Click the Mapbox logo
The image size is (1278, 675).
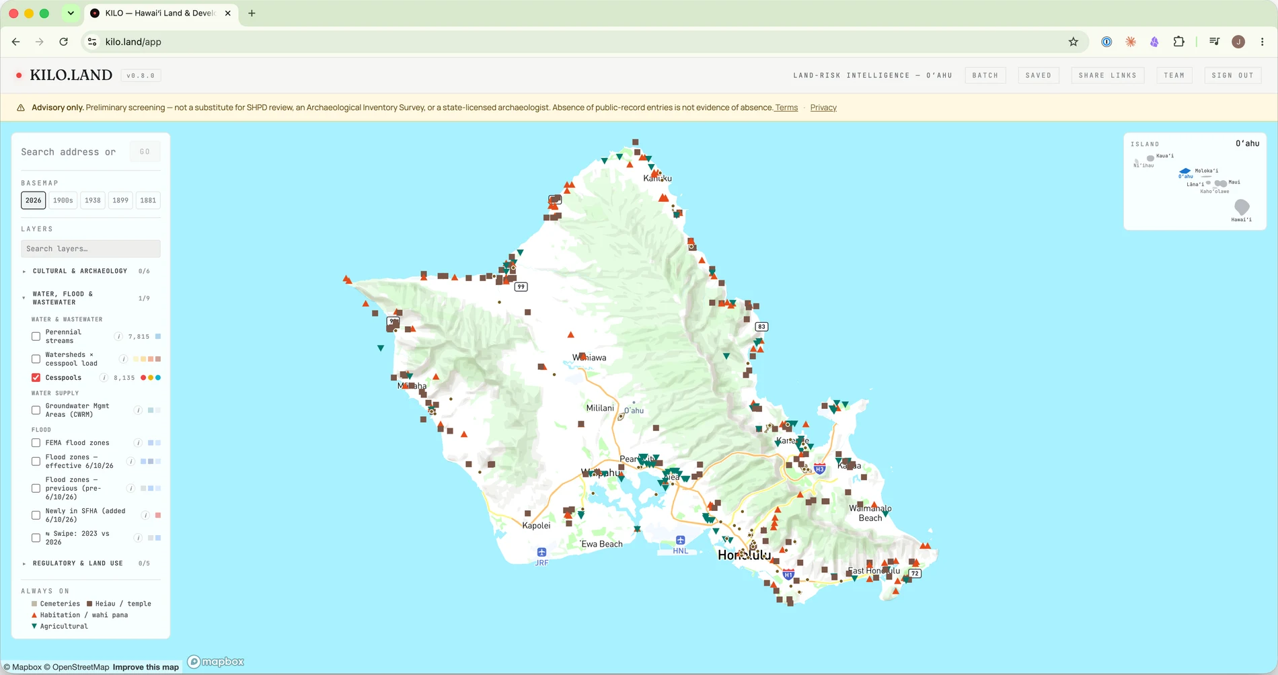215,662
